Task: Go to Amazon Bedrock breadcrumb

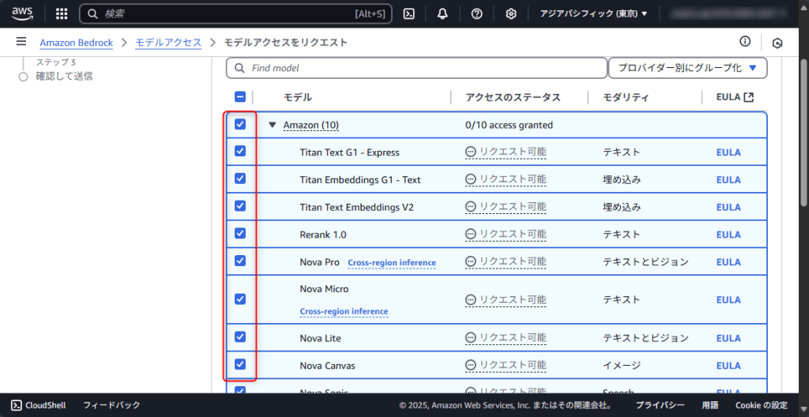Action: click(77, 43)
